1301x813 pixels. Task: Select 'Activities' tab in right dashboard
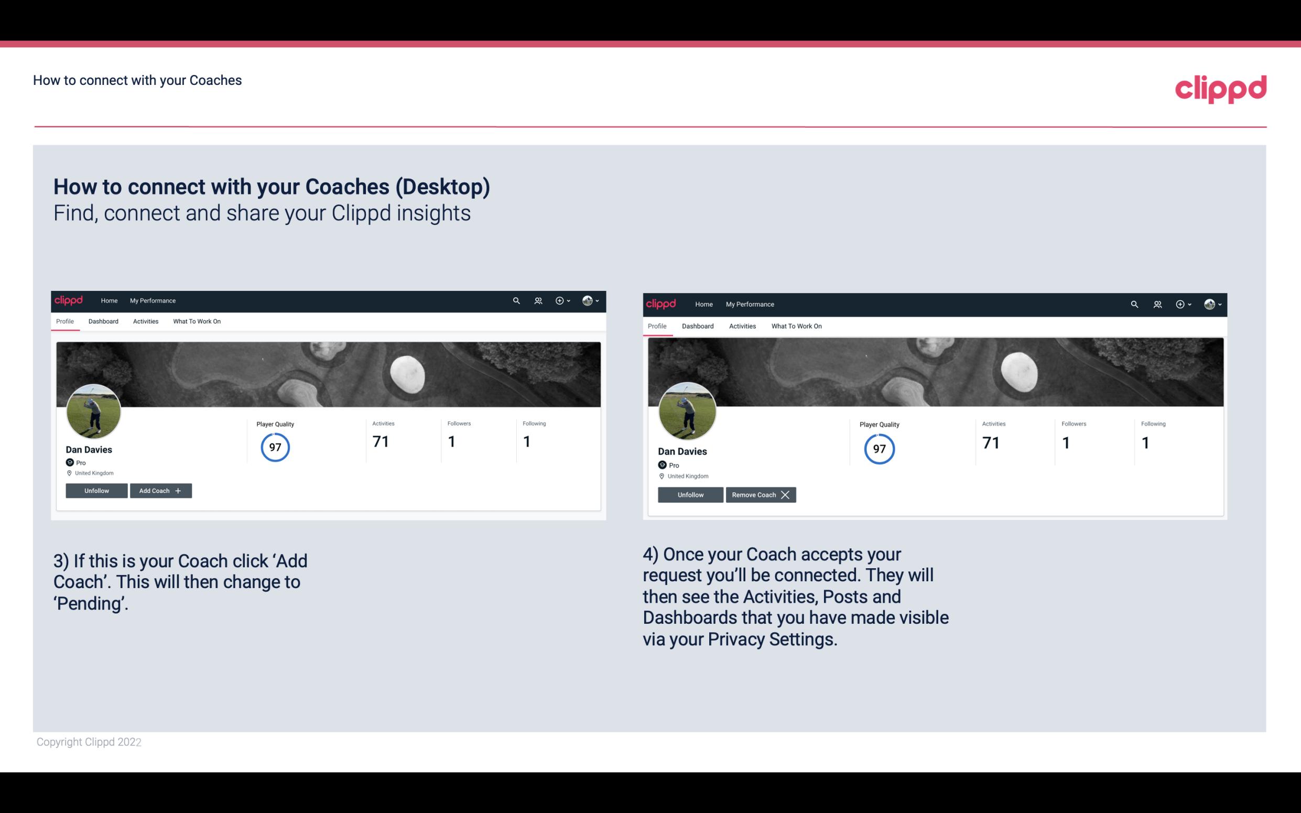click(742, 326)
